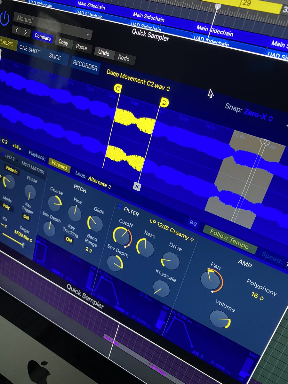Open the Manual preset dropdown
This screenshot has width=288, height=384.
pyautogui.click(x=53, y=26)
